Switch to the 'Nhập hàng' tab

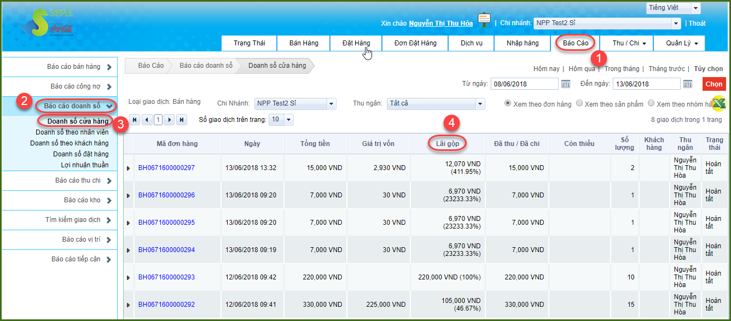pos(522,43)
